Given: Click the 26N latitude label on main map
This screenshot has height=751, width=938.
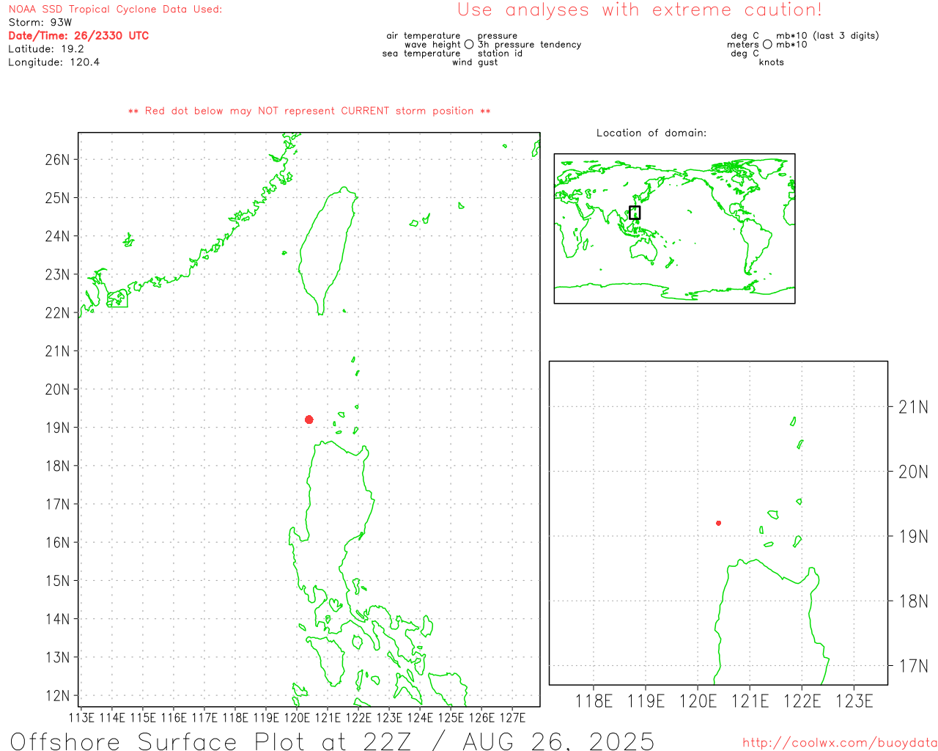Looking at the screenshot, I should 57,160.
